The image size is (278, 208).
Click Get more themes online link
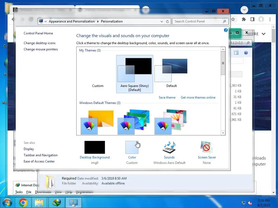coord(198,97)
